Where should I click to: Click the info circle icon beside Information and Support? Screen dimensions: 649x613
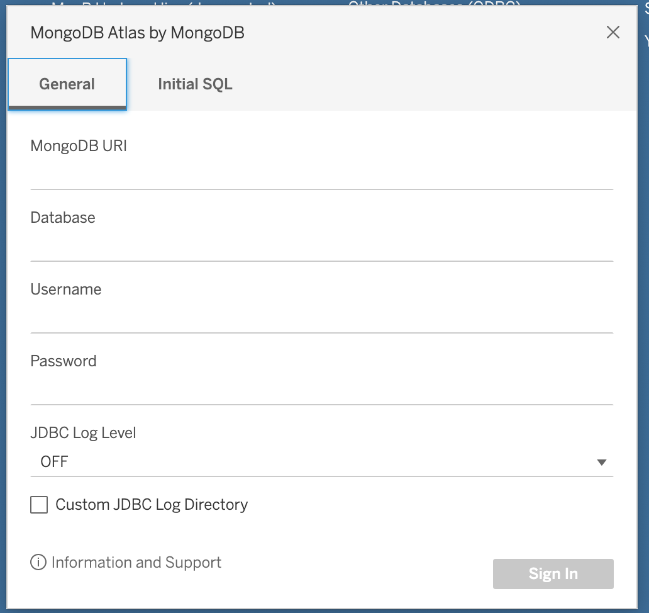tap(38, 563)
